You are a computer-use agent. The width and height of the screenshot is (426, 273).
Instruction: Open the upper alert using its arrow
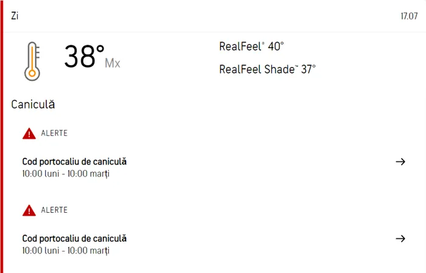click(400, 161)
